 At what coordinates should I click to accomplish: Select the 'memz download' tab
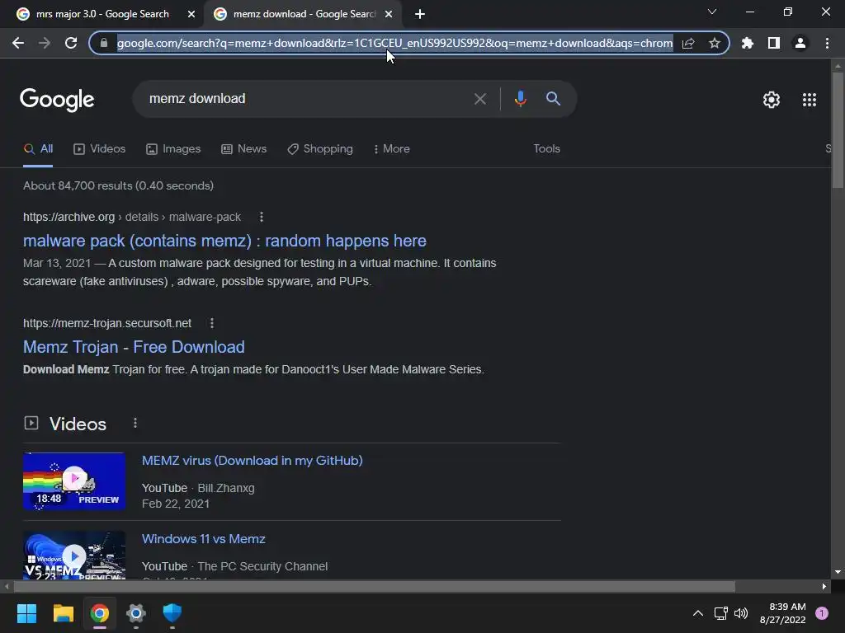(x=304, y=14)
